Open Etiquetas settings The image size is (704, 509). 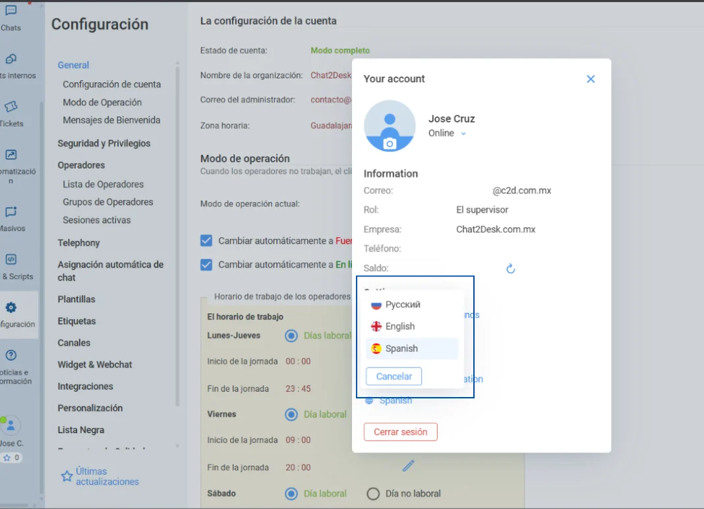pos(76,321)
